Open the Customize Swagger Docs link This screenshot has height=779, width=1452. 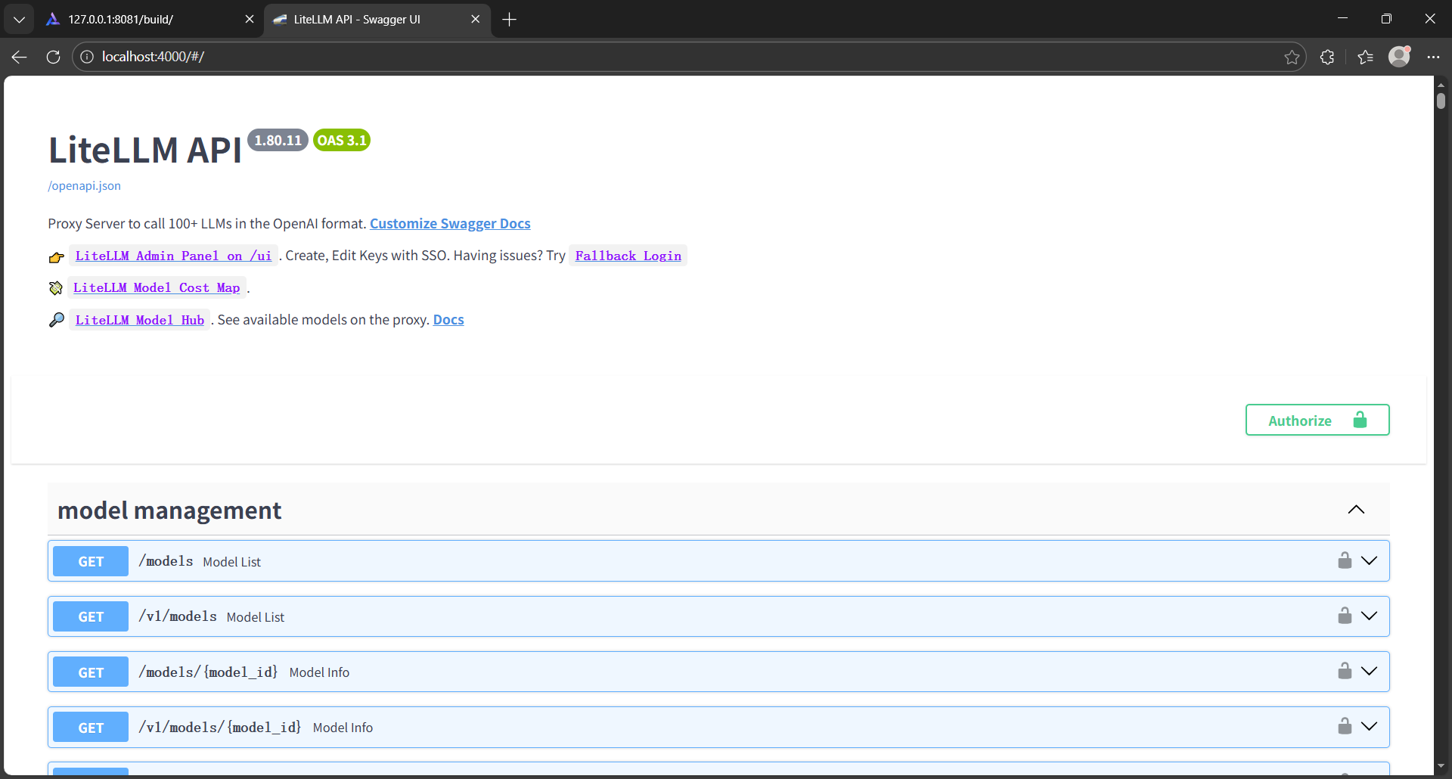[450, 223]
